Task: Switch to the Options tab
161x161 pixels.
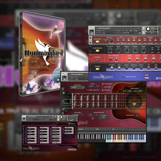Action: (x=86, y=129)
